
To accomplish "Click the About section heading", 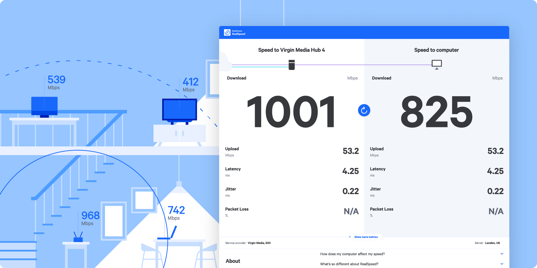I will point(233,261).
